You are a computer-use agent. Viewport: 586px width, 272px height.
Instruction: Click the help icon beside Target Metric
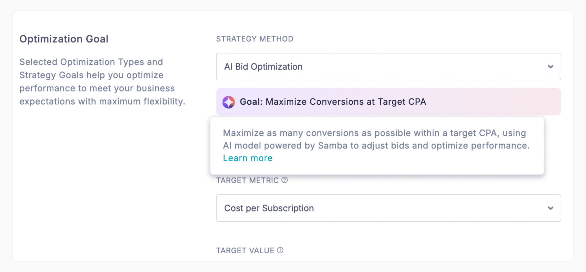(x=285, y=180)
